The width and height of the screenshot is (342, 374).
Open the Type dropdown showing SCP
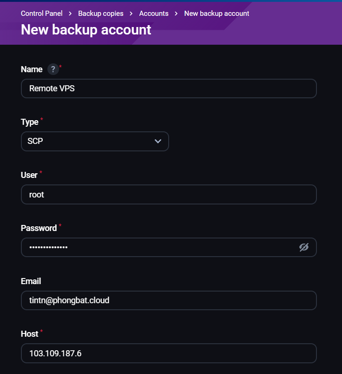(x=95, y=141)
